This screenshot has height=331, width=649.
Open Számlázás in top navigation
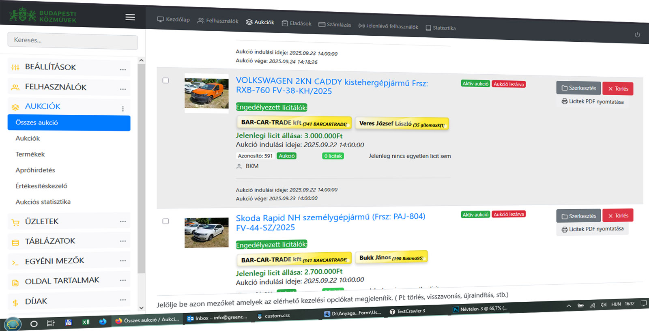tap(335, 25)
